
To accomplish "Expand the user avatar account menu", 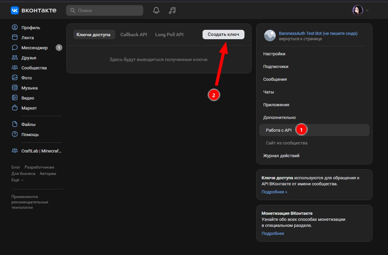I will point(360,10).
